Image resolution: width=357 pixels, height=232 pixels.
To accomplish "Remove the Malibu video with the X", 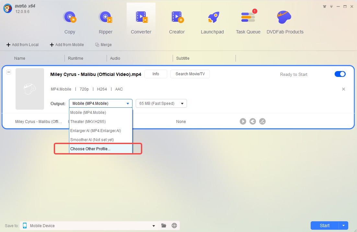I will pos(344,89).
